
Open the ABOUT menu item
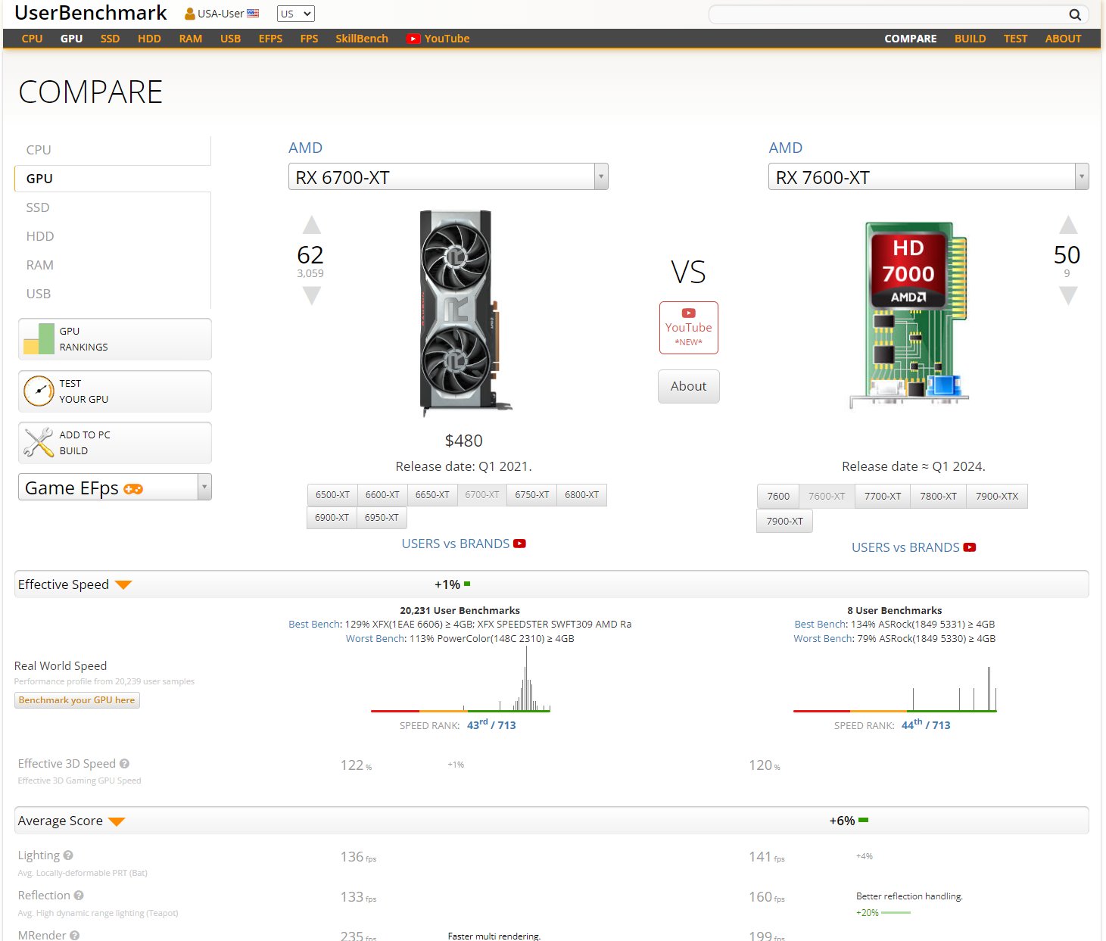tap(1063, 39)
